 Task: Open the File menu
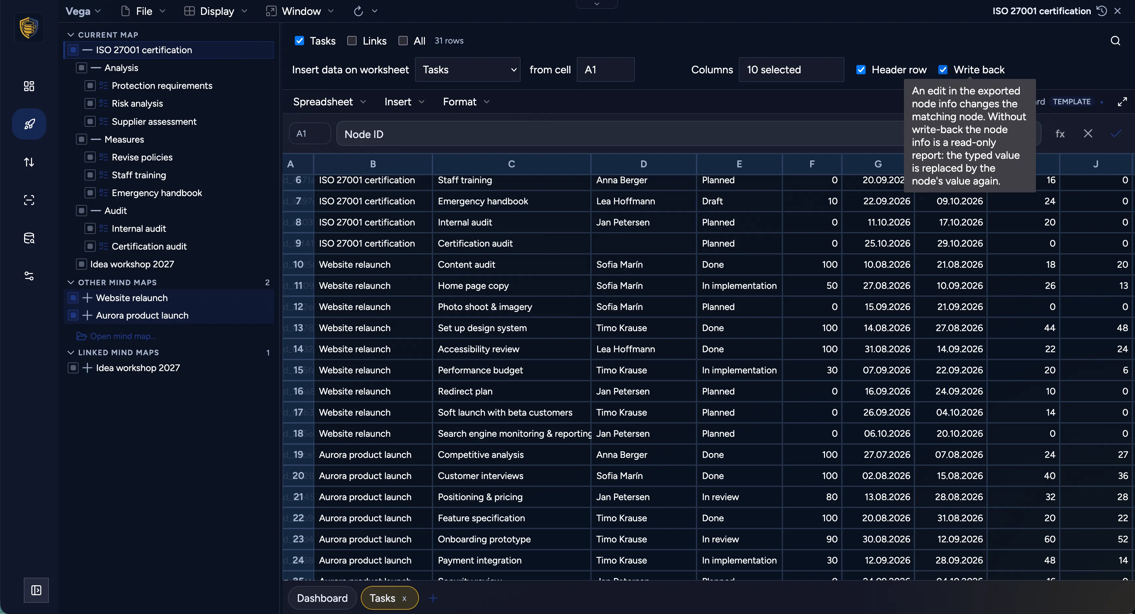click(144, 11)
